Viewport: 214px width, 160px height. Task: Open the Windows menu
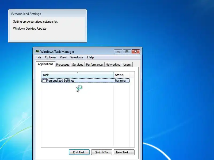coord(77,57)
